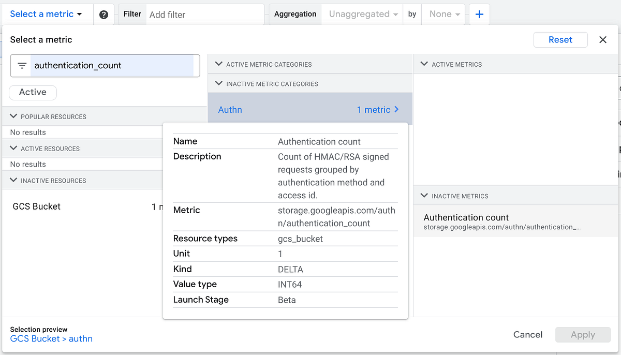The height and width of the screenshot is (355, 621).
Task: Toggle the "Active" filter chip
Action: [33, 92]
